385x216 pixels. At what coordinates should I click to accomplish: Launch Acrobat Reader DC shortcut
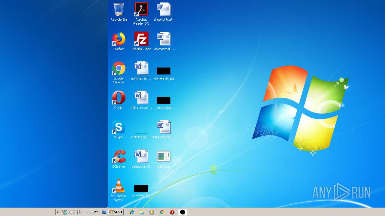141,14
